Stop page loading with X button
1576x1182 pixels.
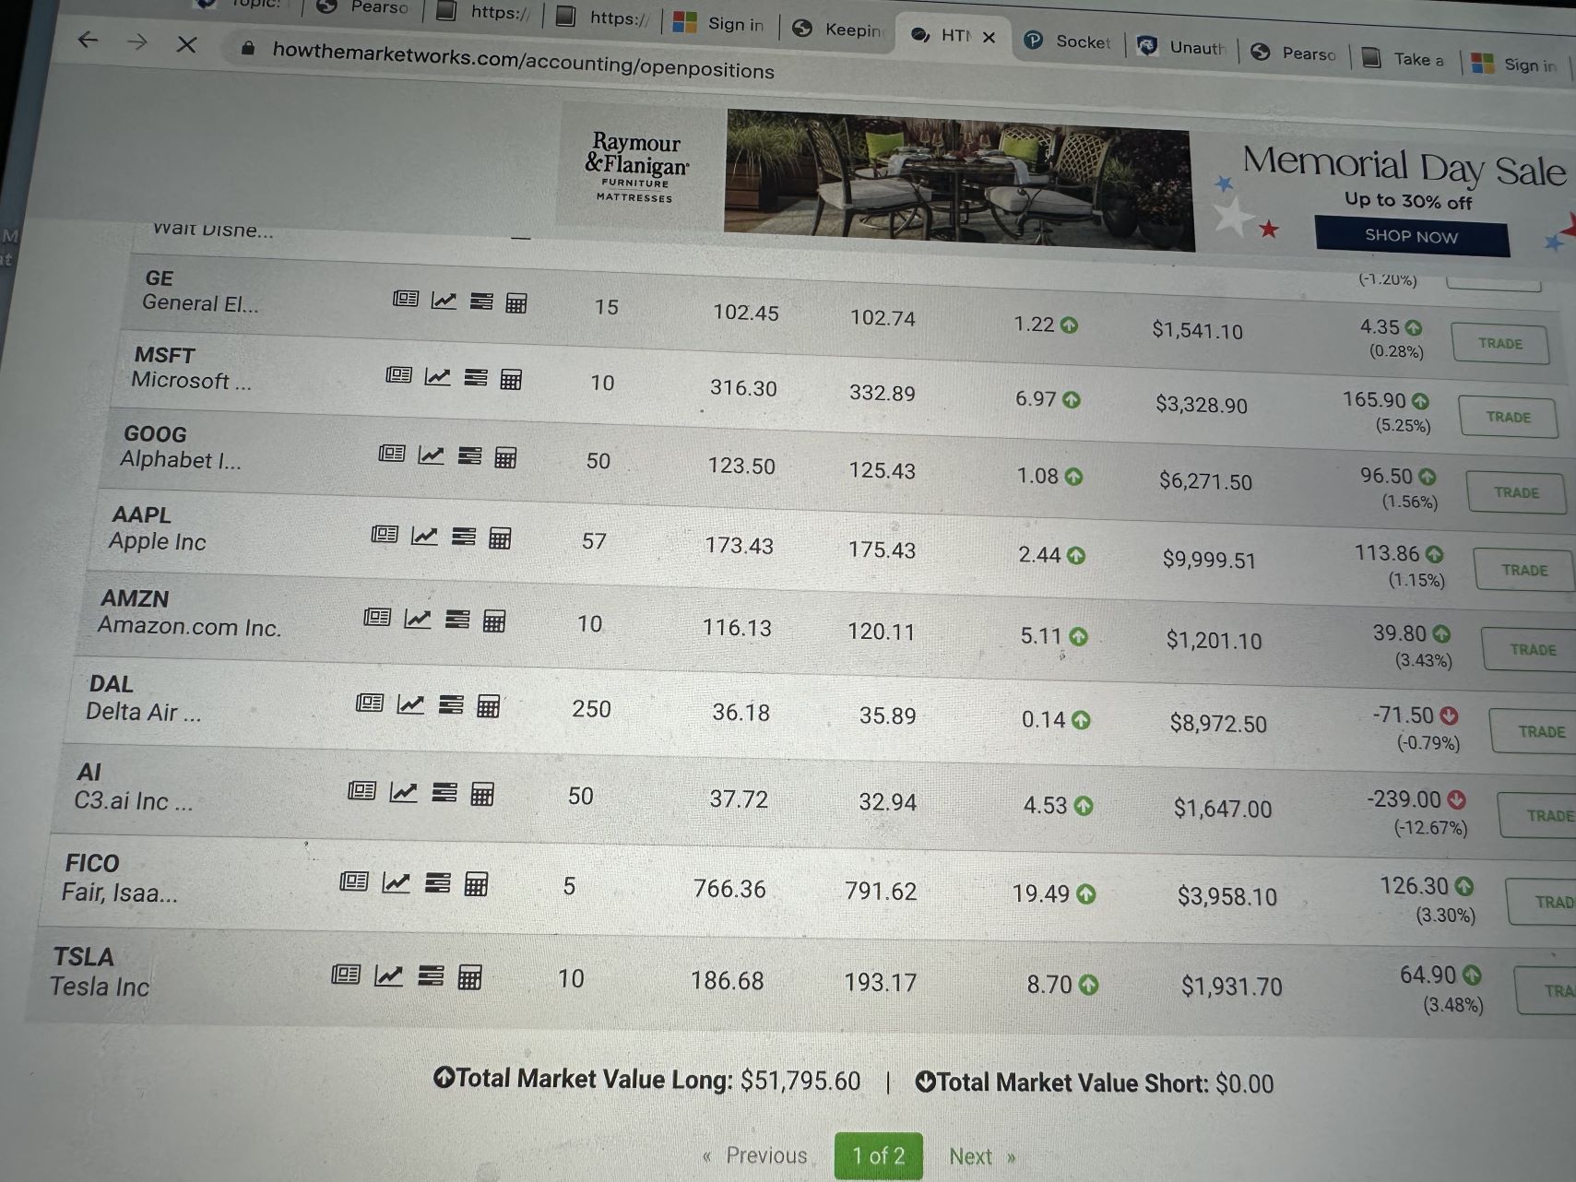[x=186, y=44]
